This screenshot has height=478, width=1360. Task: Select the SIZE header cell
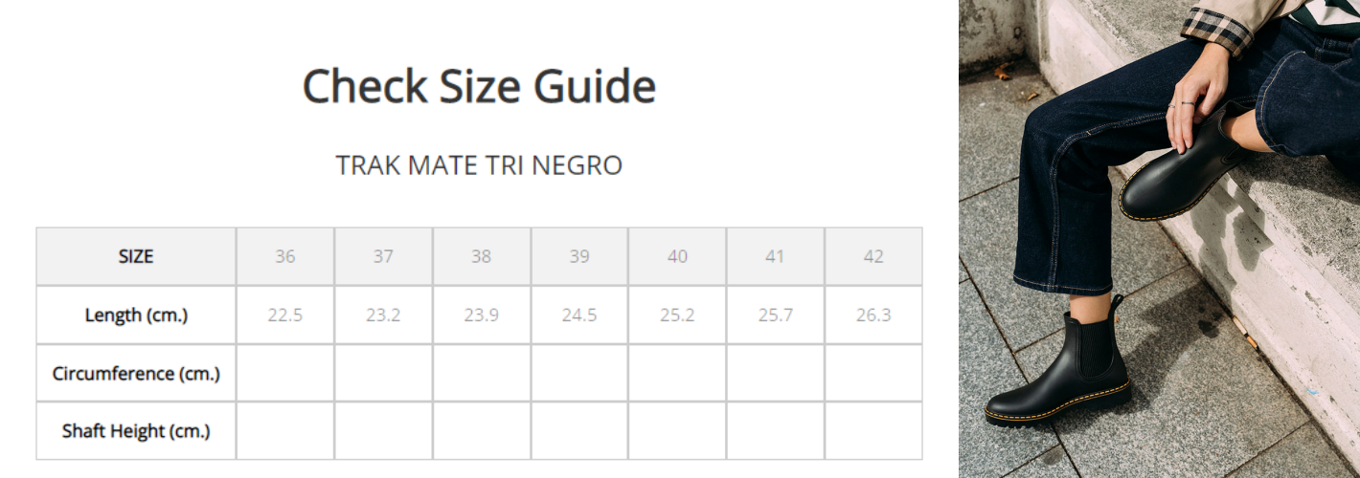pos(136,256)
